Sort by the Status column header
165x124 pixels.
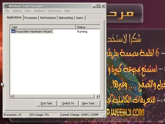tap(88, 27)
